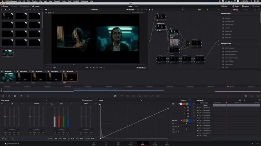Switch to the Fairlight page

[155, 144]
